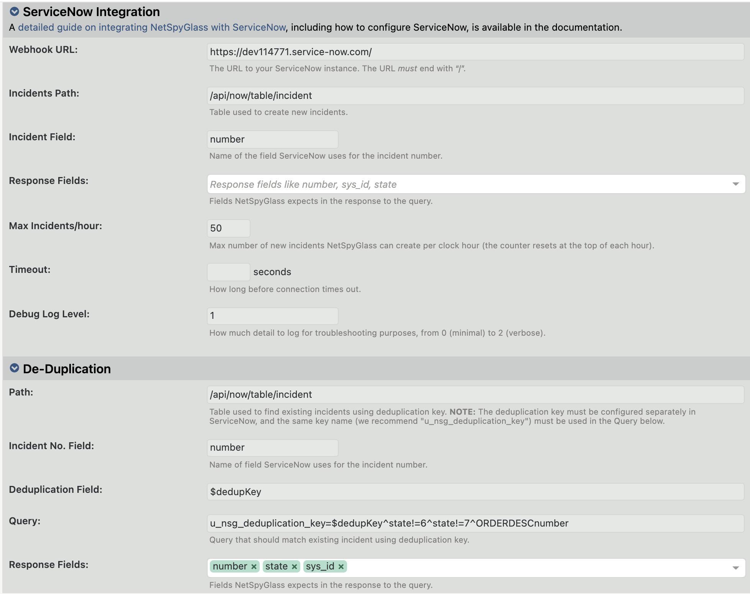Viewport: 750px width, 594px height.
Task: Click the Debug Log Level label
Action: [49, 314]
